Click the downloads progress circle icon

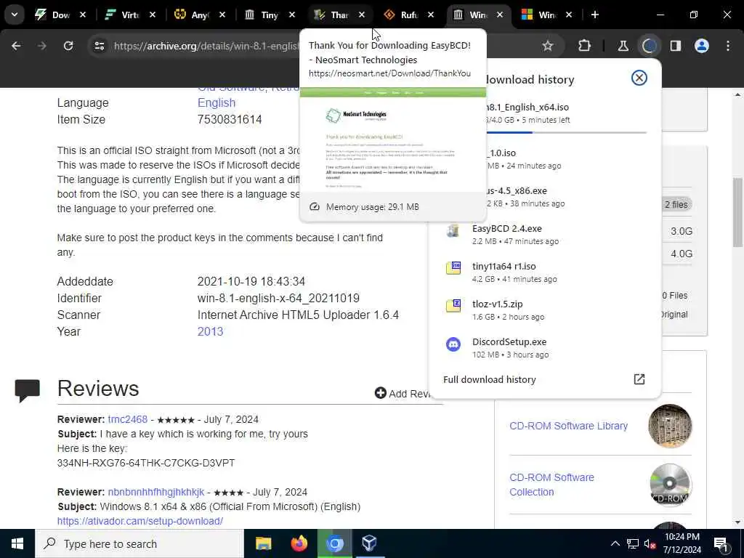pos(649,46)
